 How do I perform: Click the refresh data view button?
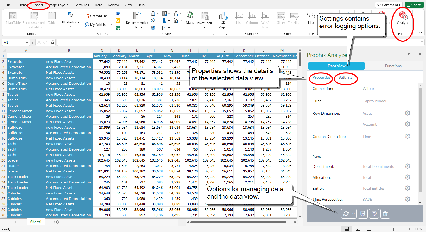pos(346,214)
